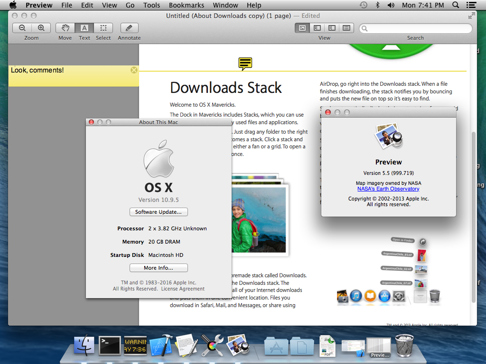Open the volume menu bar icon
This screenshot has width=486, height=364.
[391, 5]
